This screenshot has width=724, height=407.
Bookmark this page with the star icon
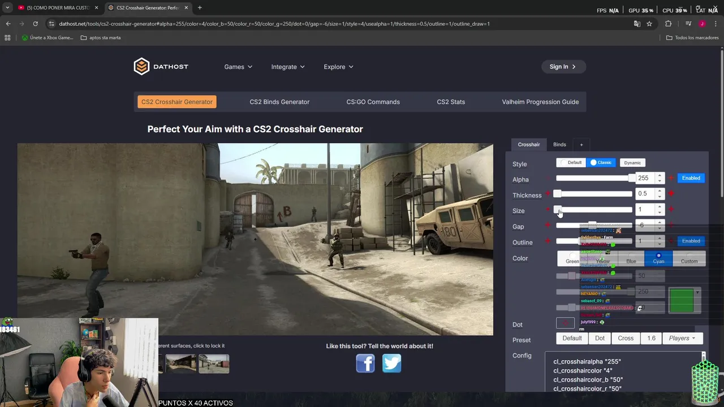[x=649, y=24]
